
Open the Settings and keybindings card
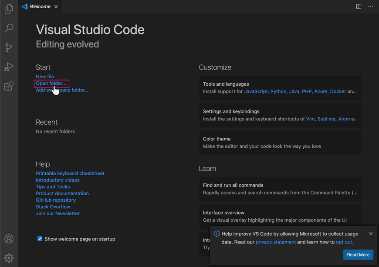click(x=281, y=115)
